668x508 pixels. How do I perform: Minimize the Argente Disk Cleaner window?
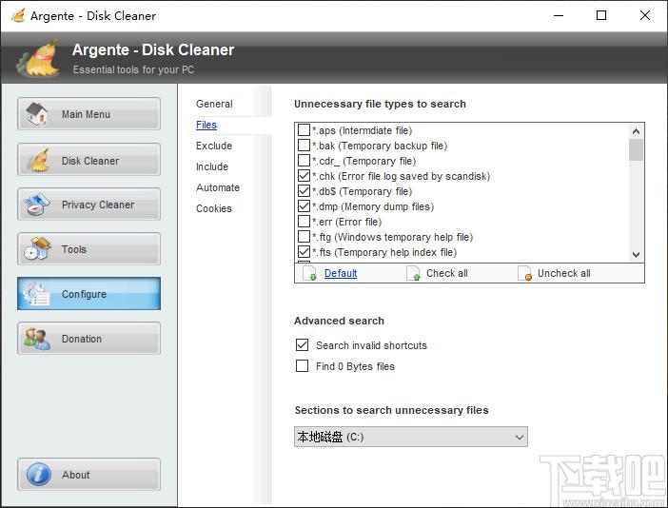tap(559, 15)
